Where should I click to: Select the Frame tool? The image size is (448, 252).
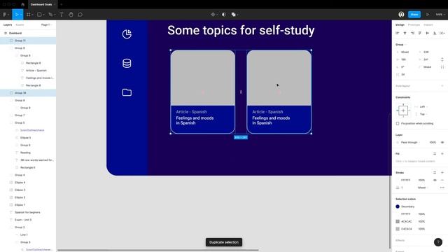click(28, 14)
